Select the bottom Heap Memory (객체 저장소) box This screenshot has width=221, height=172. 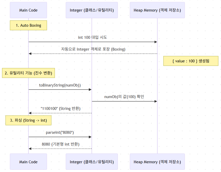tap(157, 162)
